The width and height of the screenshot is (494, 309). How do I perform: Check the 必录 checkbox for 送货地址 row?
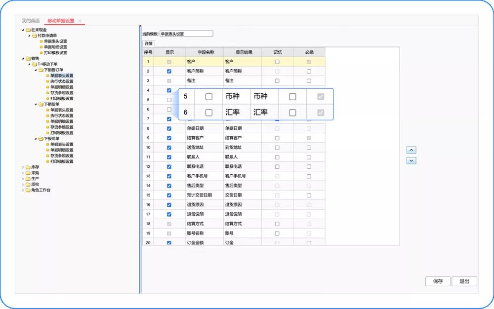pyautogui.click(x=309, y=148)
